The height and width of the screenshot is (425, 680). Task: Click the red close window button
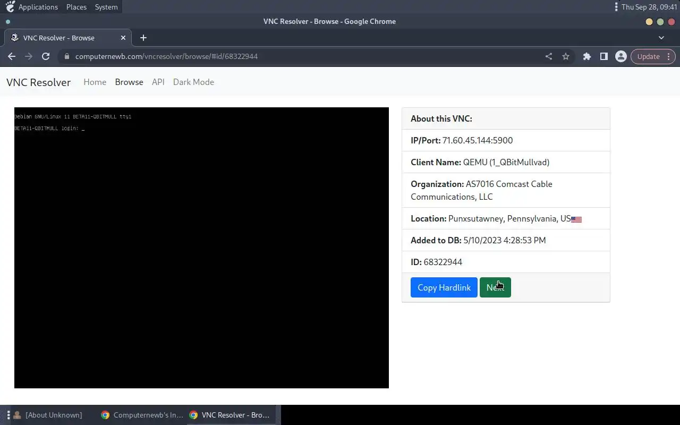[671, 22]
